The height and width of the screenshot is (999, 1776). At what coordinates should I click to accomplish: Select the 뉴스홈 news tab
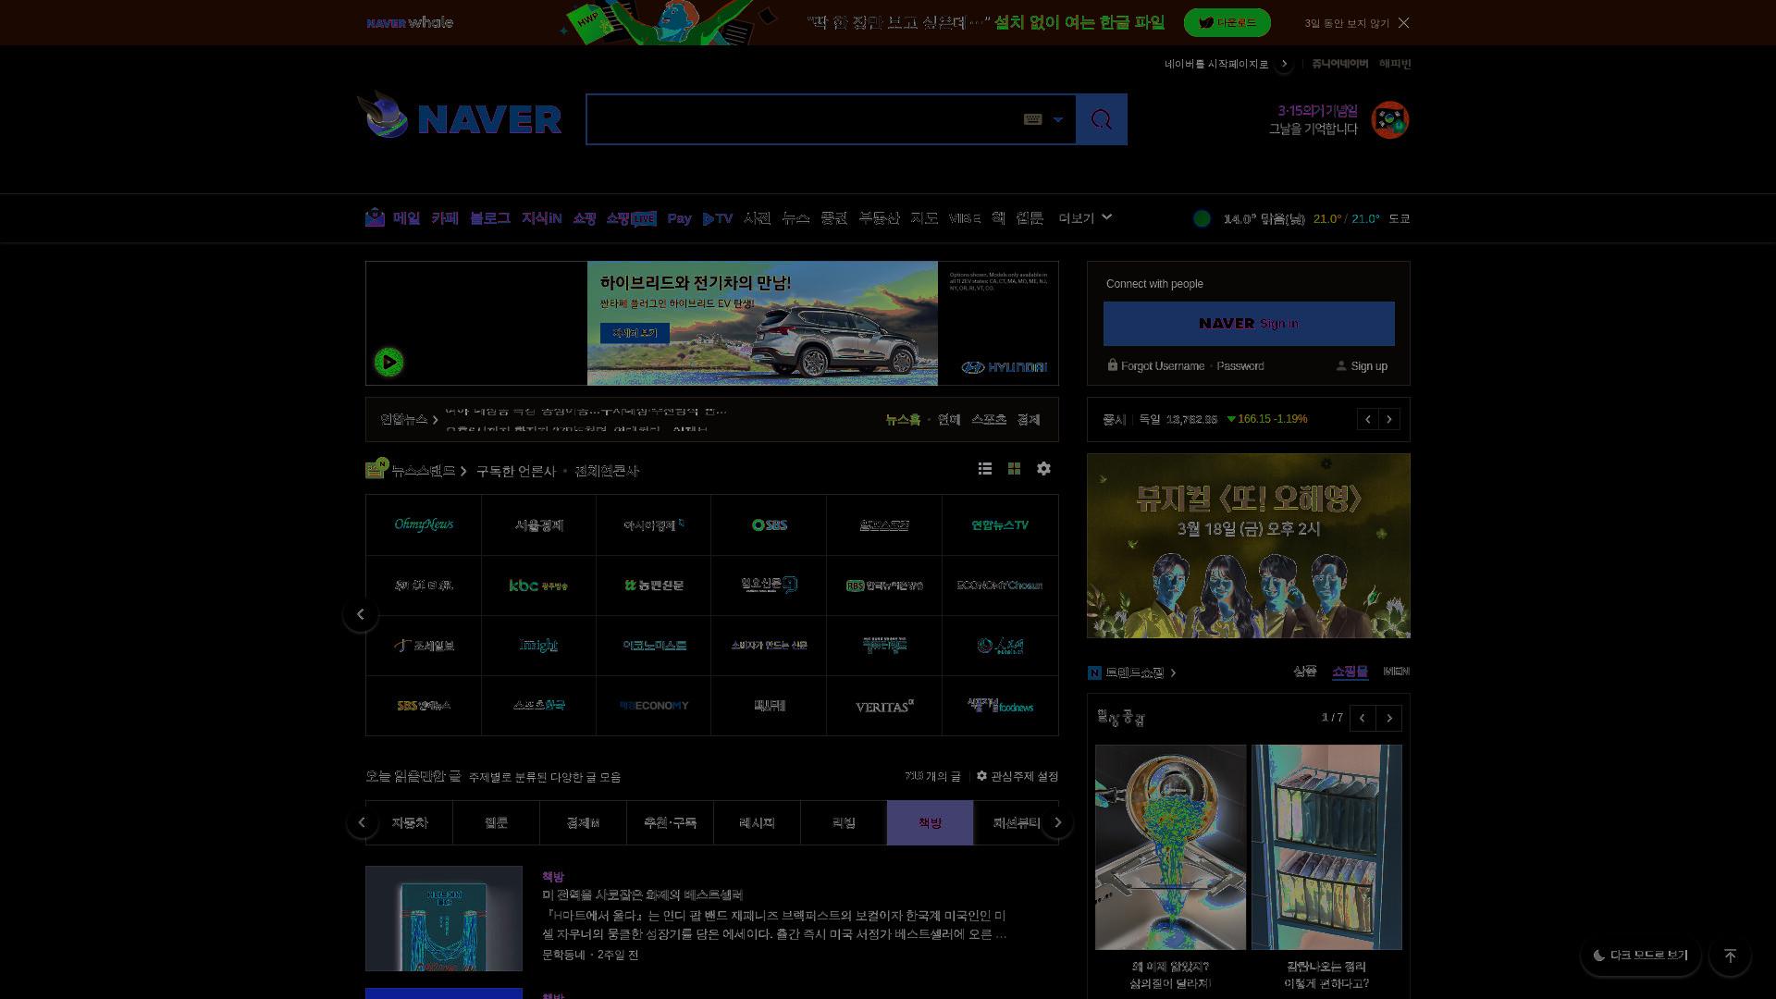click(x=903, y=420)
